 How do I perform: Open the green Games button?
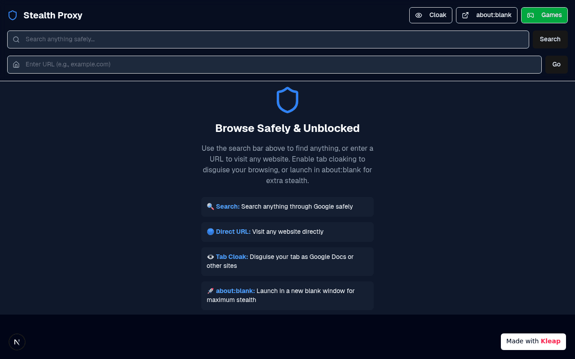(x=544, y=15)
